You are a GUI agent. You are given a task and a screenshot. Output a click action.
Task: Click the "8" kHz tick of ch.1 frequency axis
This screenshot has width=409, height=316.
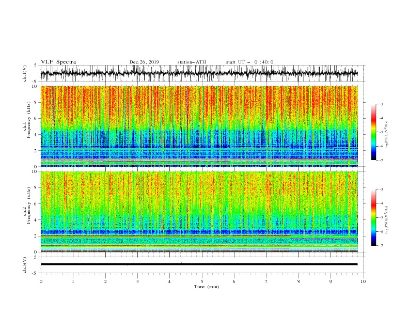click(x=36, y=102)
